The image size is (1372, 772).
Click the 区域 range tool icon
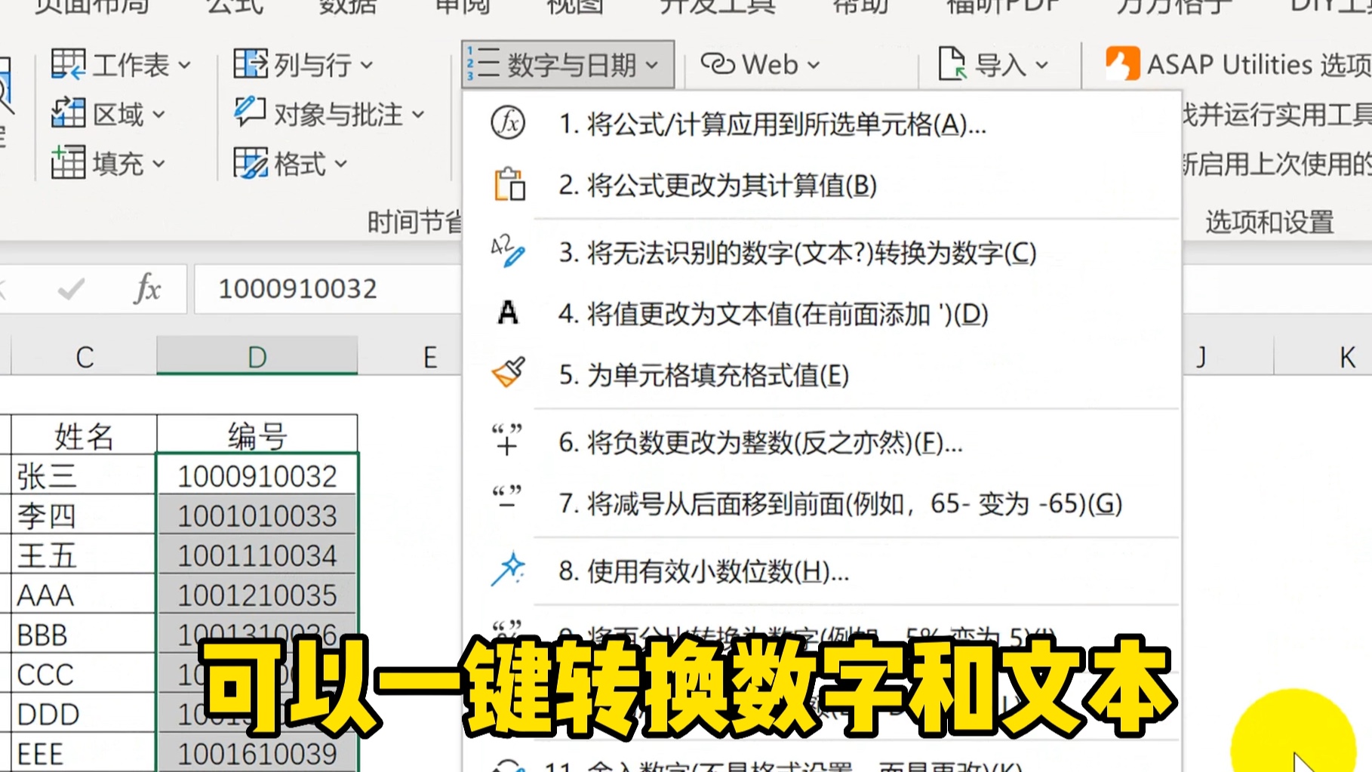[68, 113]
